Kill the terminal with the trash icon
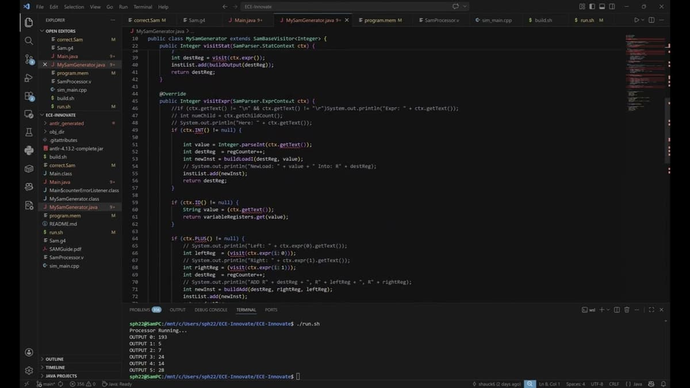This screenshot has width=690, height=388. [627, 310]
